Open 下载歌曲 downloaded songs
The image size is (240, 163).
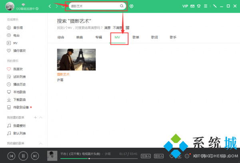tap(16, 100)
